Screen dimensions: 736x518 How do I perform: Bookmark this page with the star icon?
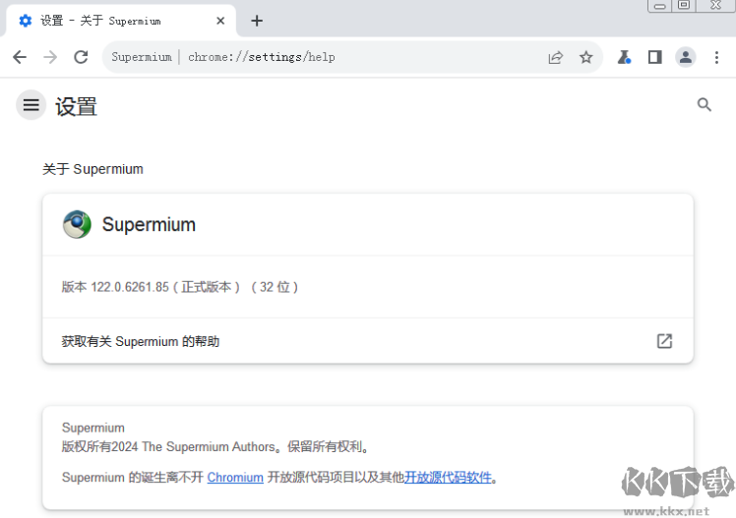pos(585,57)
